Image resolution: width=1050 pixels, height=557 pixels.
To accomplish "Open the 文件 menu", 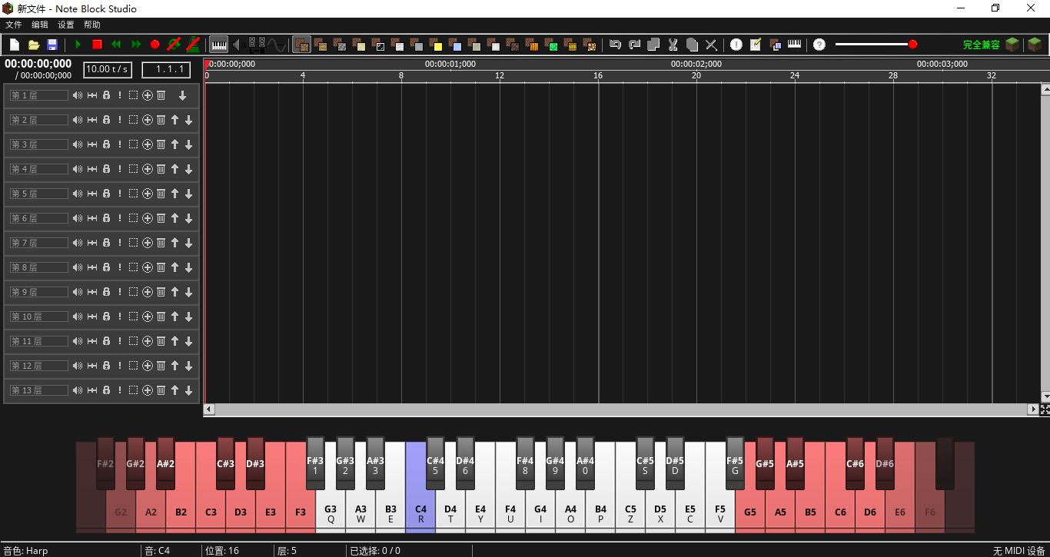I will (14, 25).
